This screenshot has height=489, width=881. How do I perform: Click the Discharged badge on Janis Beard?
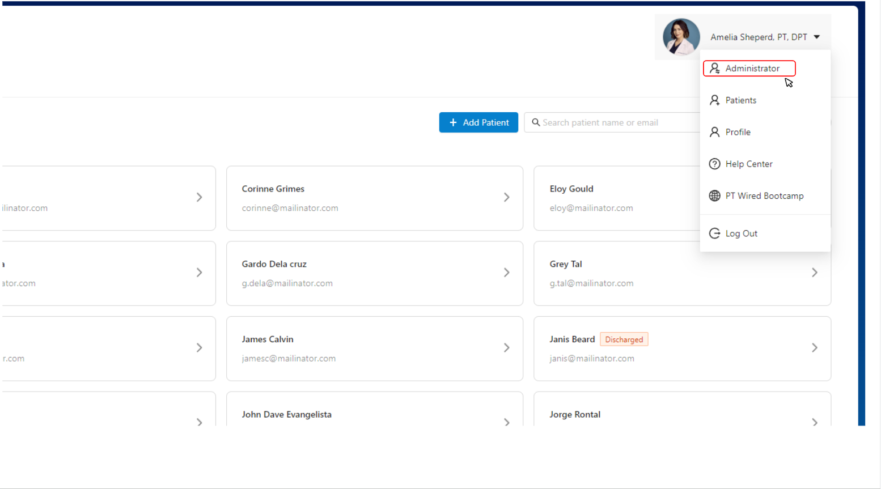pyautogui.click(x=624, y=339)
